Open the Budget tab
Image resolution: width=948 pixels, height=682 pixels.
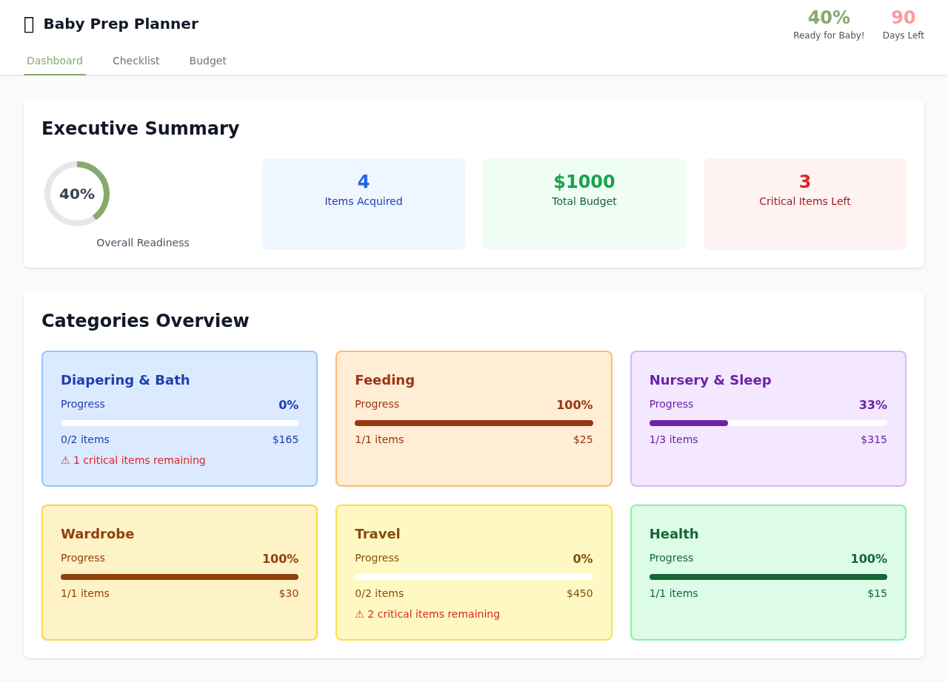[207, 60]
